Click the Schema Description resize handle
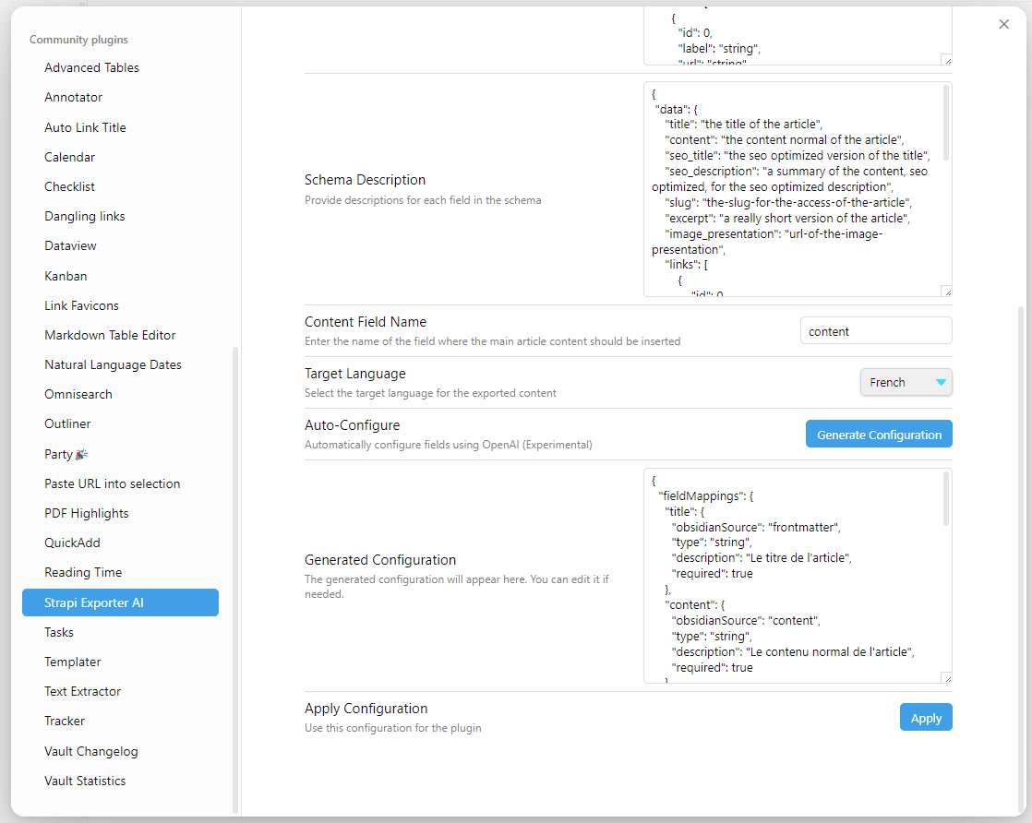The width and height of the screenshot is (1032, 823). tap(946, 291)
